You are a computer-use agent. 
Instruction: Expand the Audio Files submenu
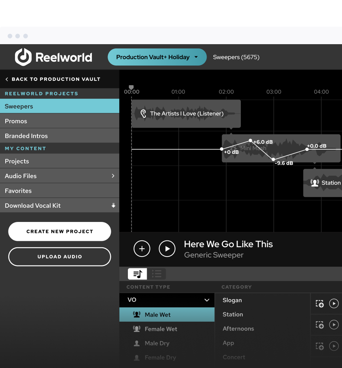tap(113, 176)
